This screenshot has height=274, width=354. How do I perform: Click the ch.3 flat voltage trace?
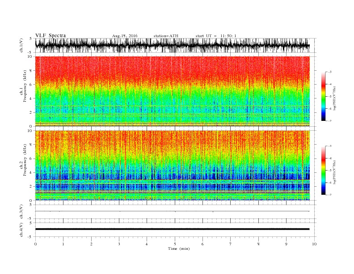click(172, 211)
